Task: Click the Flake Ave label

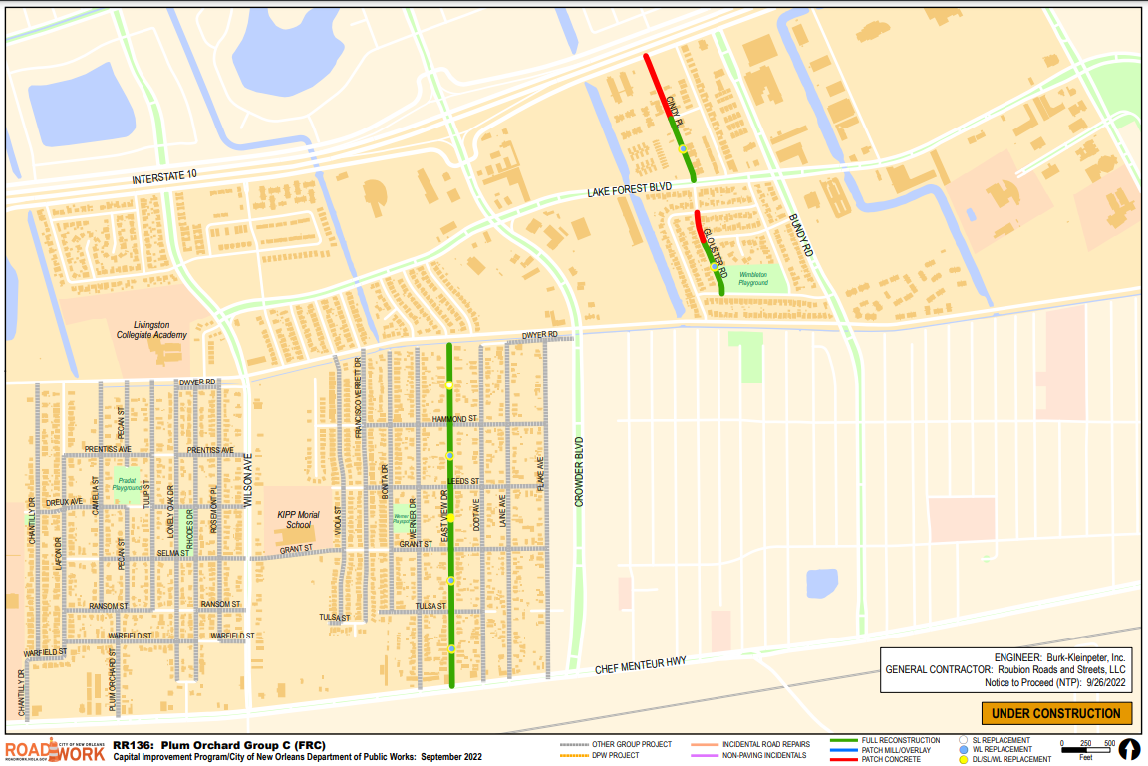Action: point(540,474)
